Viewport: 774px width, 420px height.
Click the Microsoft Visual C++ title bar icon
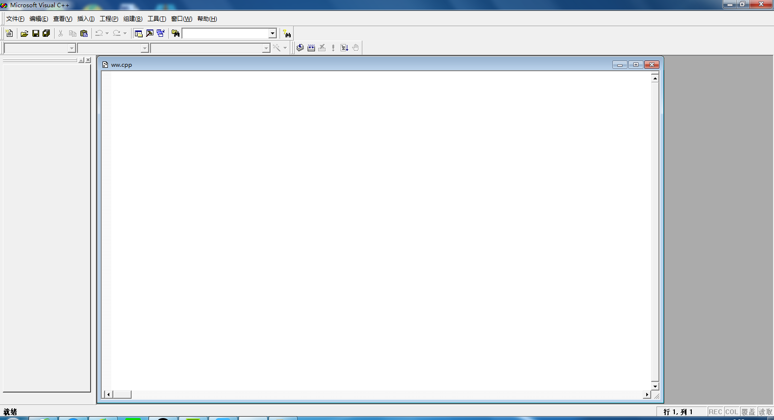(4, 5)
